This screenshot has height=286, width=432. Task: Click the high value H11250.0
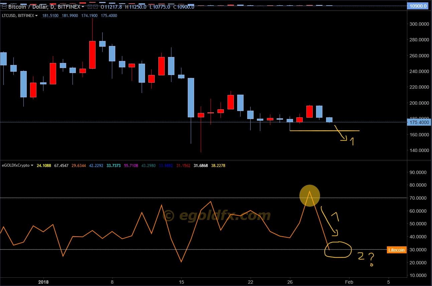(136, 7)
